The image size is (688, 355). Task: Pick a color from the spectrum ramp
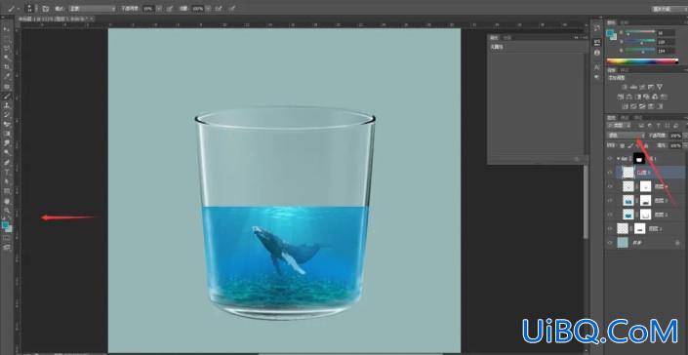coord(642,61)
